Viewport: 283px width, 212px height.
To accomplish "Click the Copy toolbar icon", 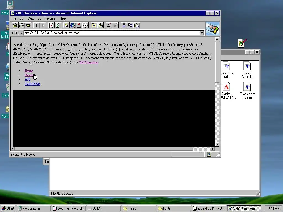I will click(130, 25).
